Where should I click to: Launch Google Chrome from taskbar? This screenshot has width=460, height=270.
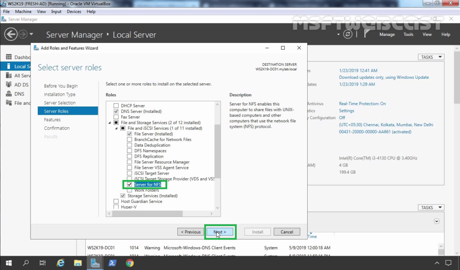pos(130,263)
